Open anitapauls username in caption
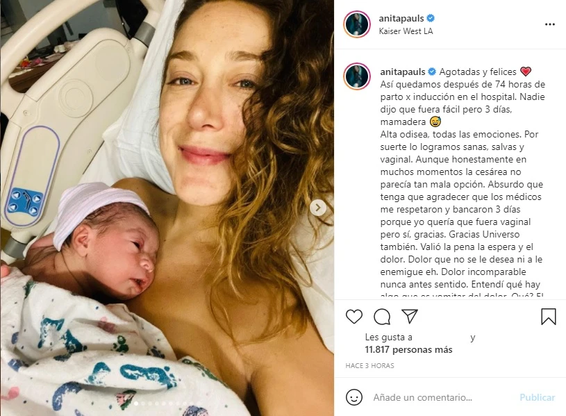Viewport: 566px width, 416px height. click(x=403, y=72)
